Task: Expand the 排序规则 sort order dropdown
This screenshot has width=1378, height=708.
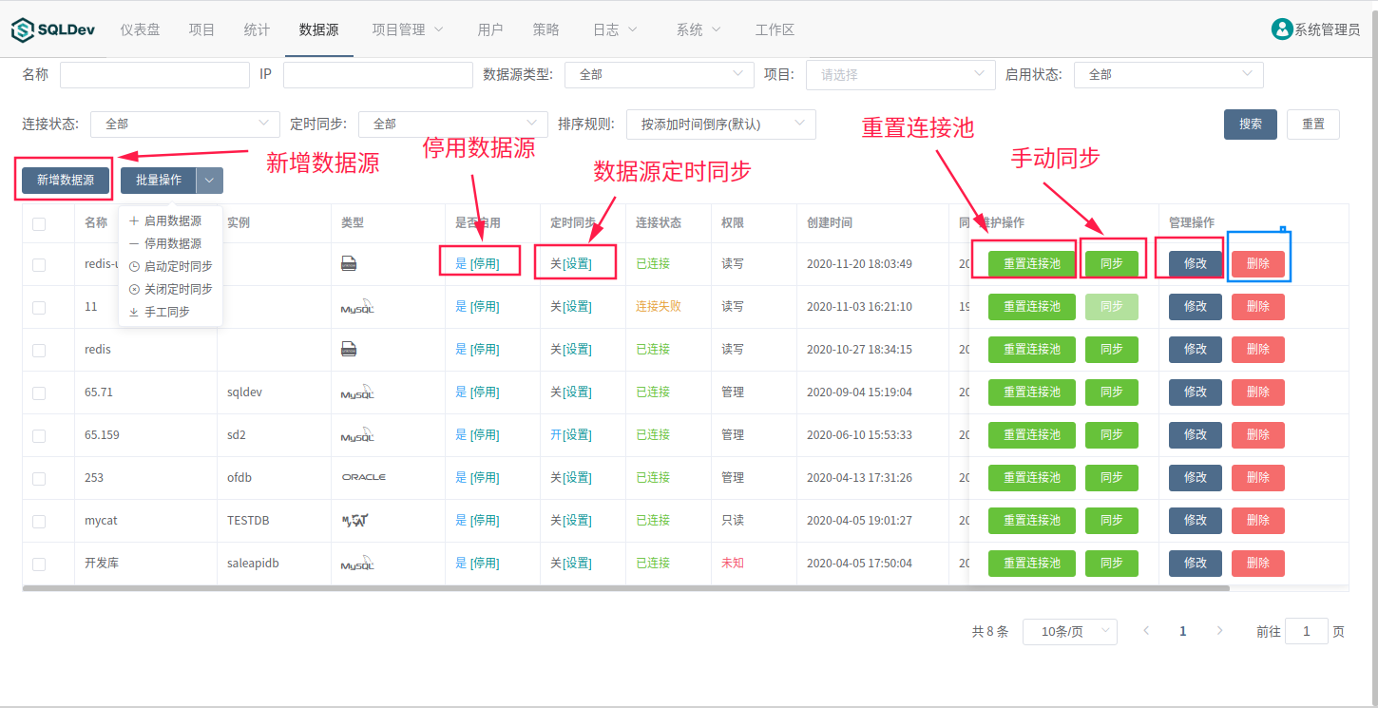Action: [x=720, y=124]
